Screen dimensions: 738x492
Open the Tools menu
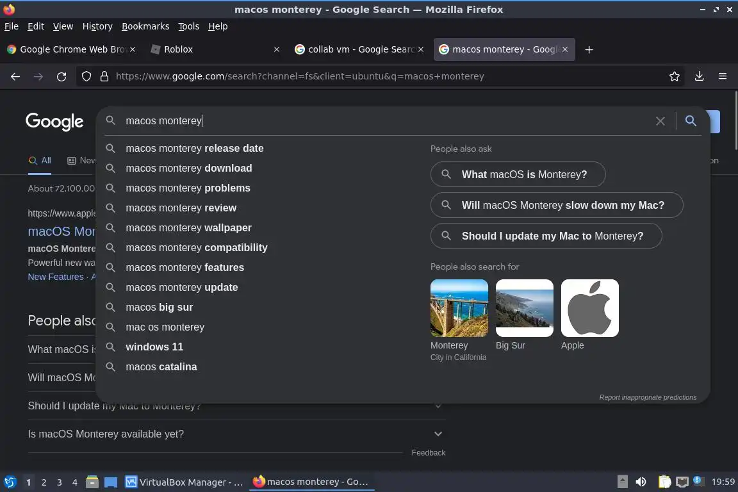189,26
